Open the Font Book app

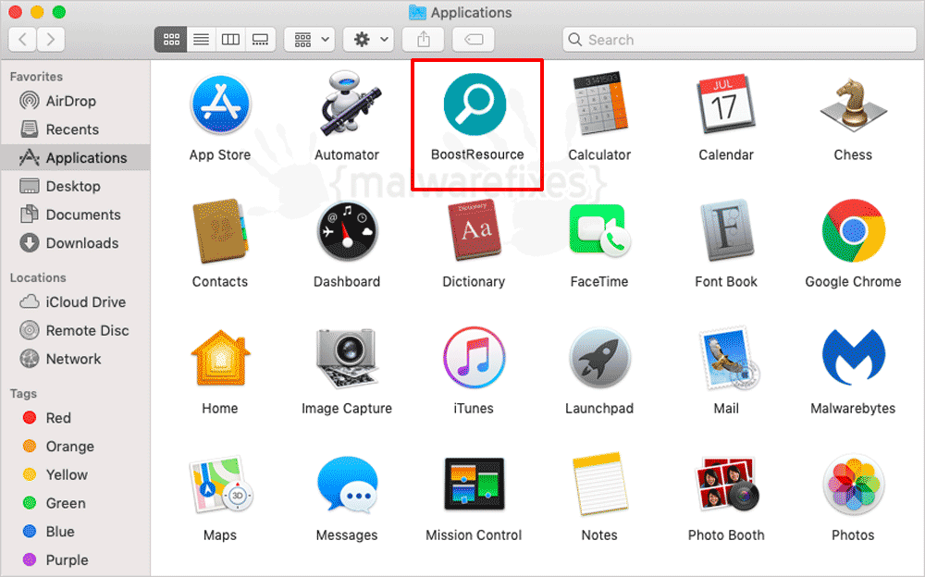[726, 230]
